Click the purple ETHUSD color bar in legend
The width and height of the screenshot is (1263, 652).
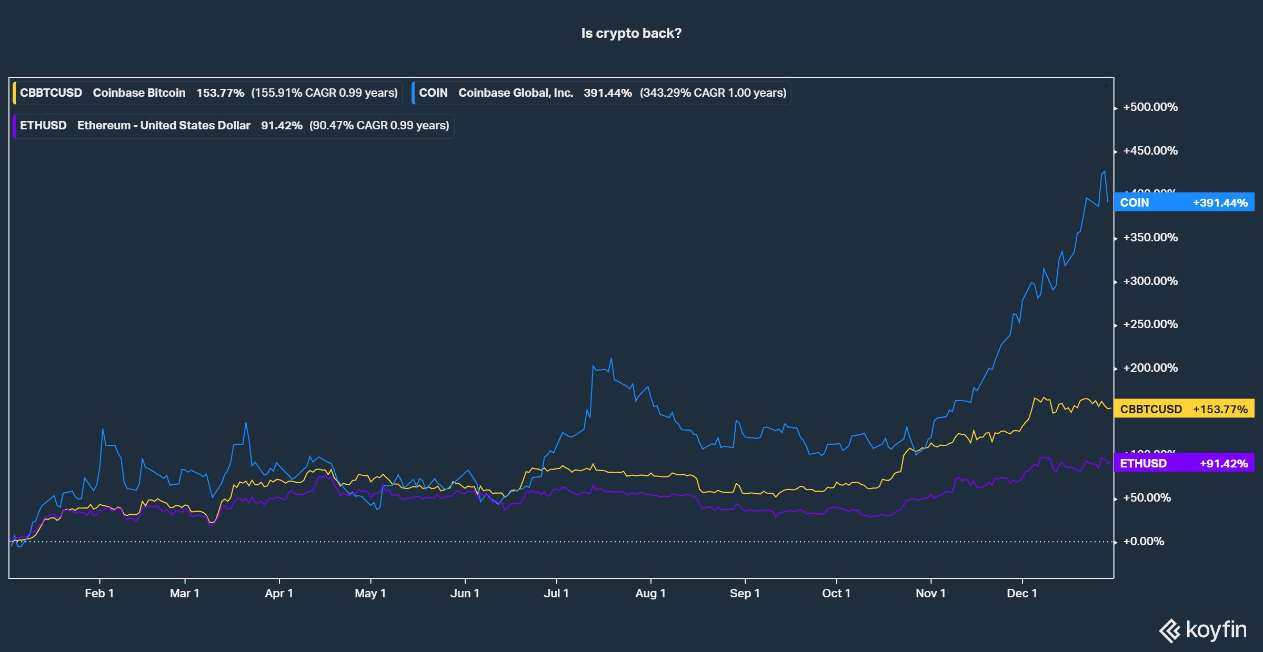point(14,126)
